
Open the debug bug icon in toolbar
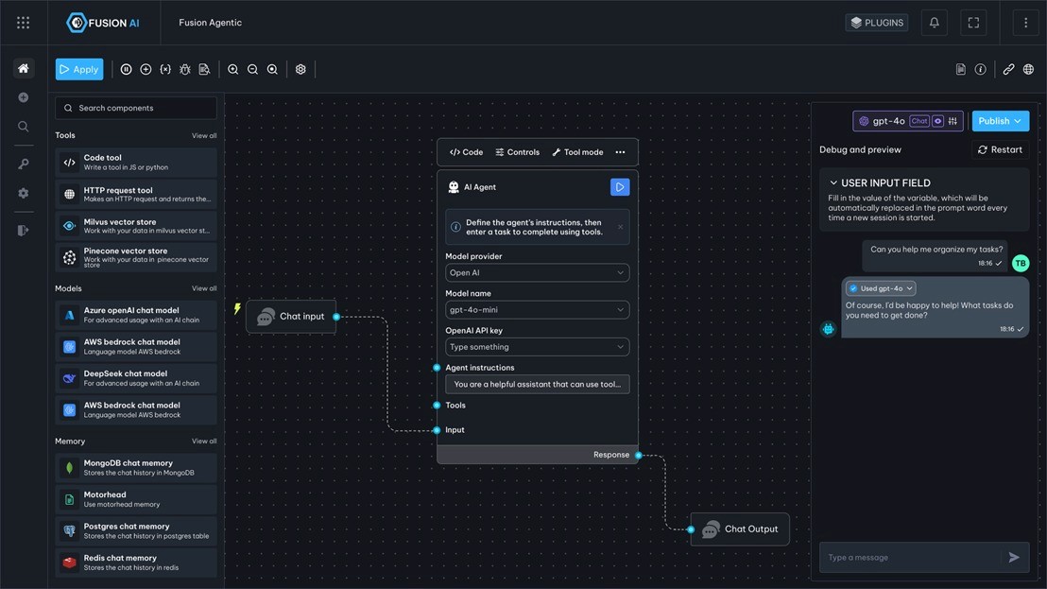pos(185,69)
